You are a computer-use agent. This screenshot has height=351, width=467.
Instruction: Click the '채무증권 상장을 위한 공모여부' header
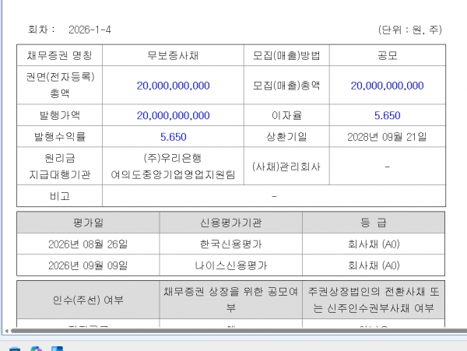click(231, 300)
